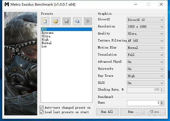Click the Run All button

[107, 112]
